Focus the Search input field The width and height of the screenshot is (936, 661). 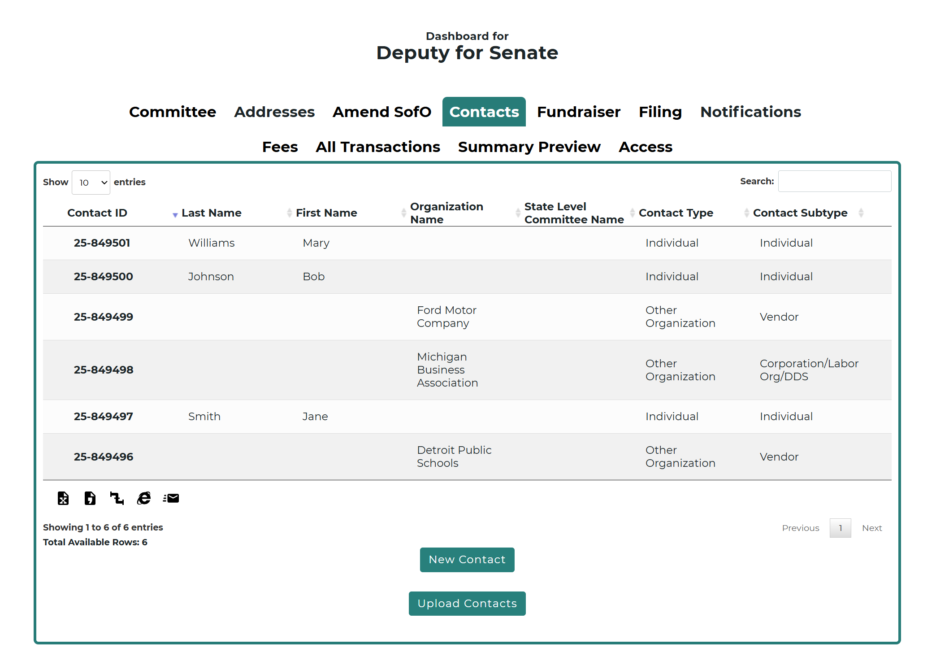[x=834, y=182]
